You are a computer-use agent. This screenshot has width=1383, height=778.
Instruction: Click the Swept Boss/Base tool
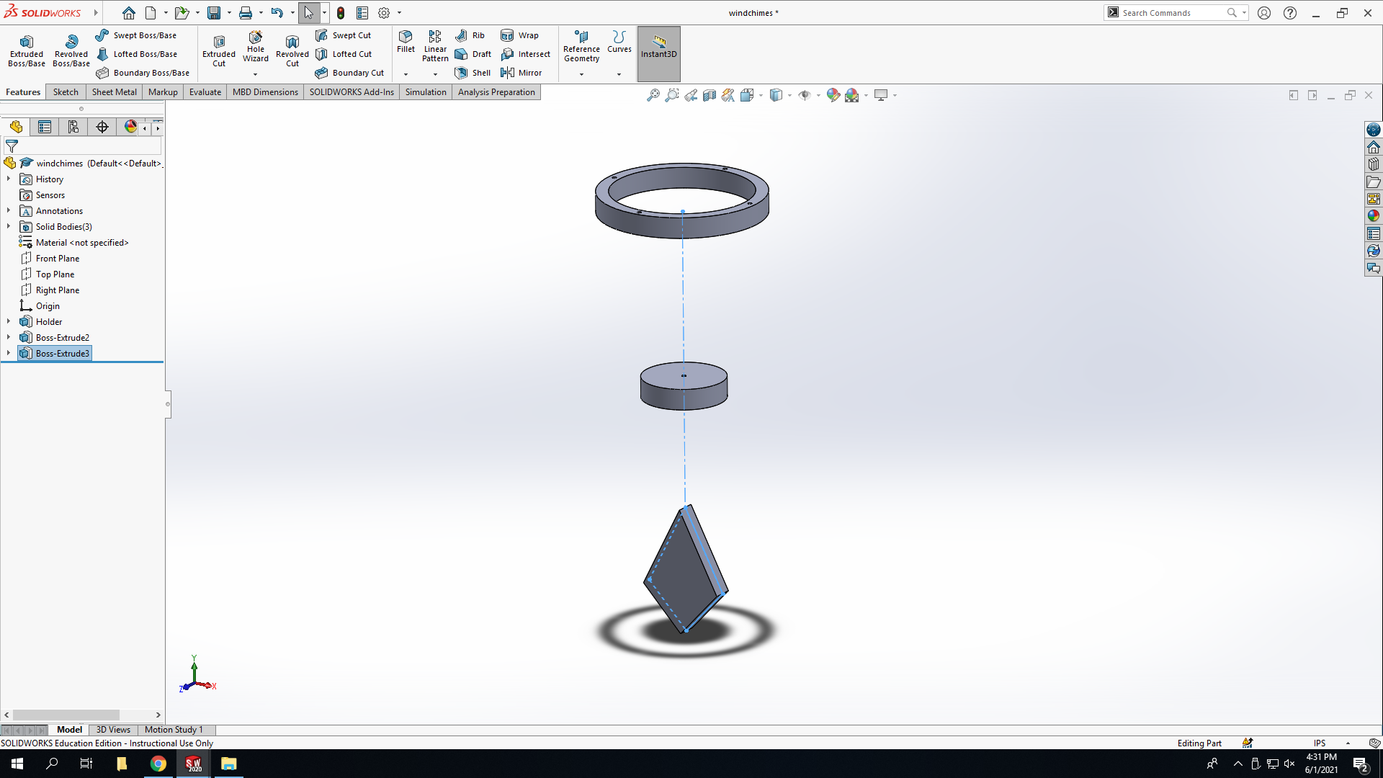pyautogui.click(x=136, y=35)
